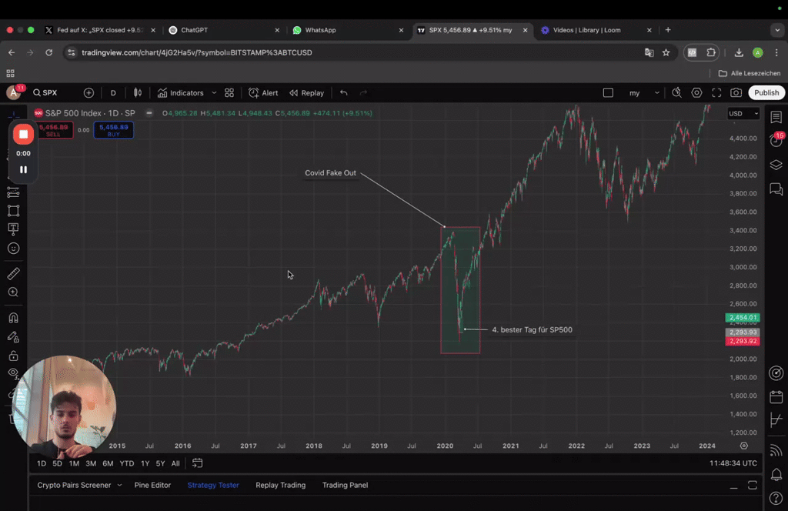Viewport: 788px width, 511px height.
Task: Open alerts panel with red badge
Action: coord(776,140)
